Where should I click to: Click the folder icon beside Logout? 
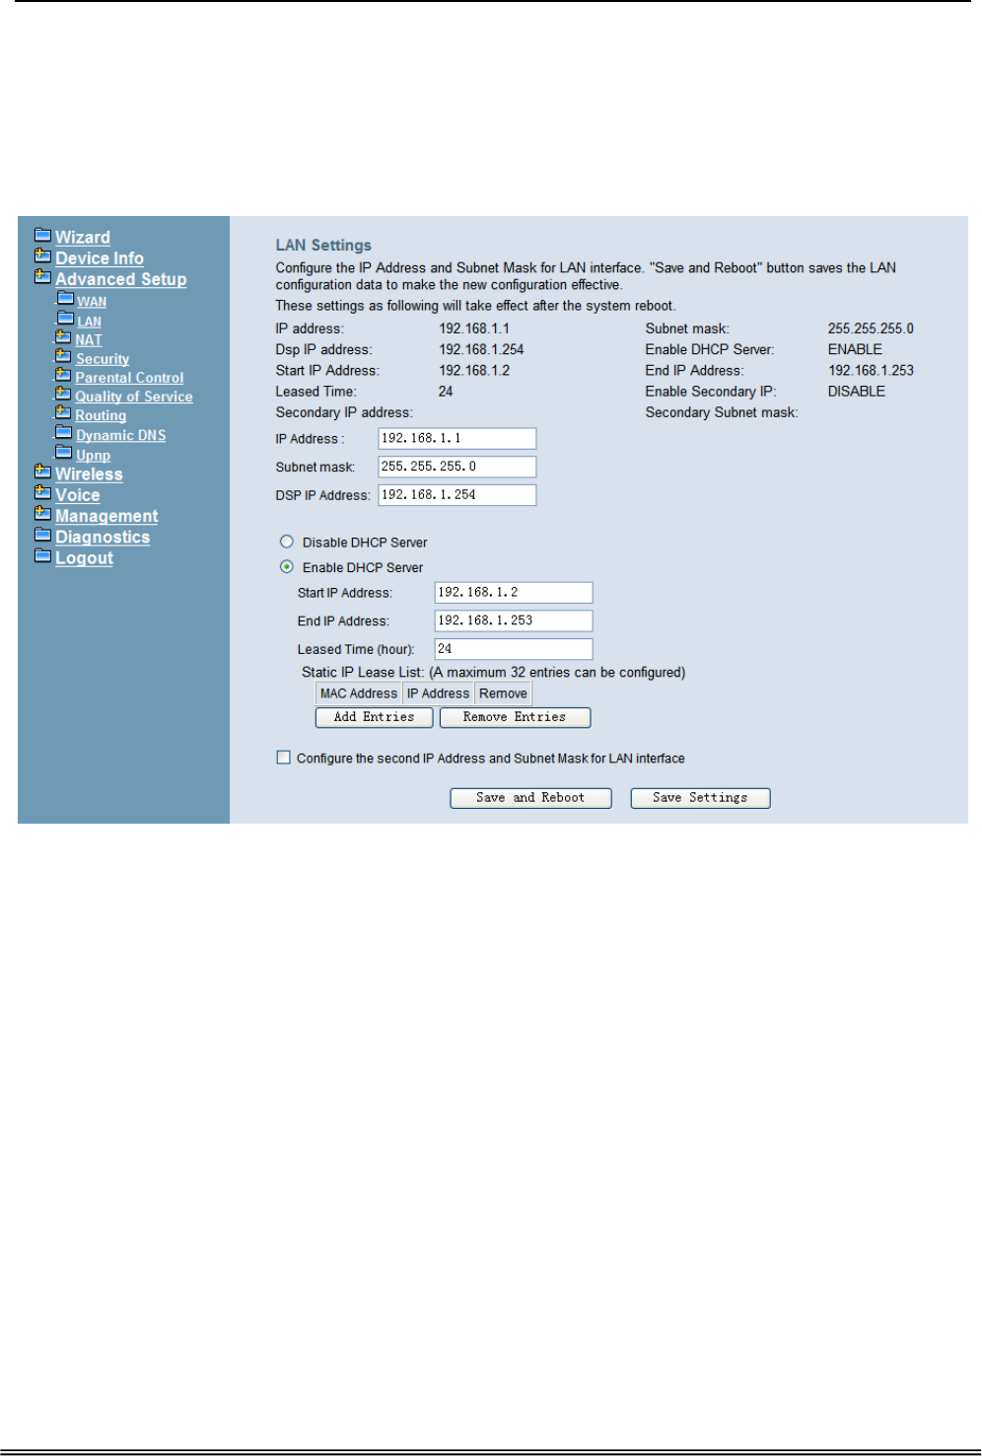coord(42,554)
